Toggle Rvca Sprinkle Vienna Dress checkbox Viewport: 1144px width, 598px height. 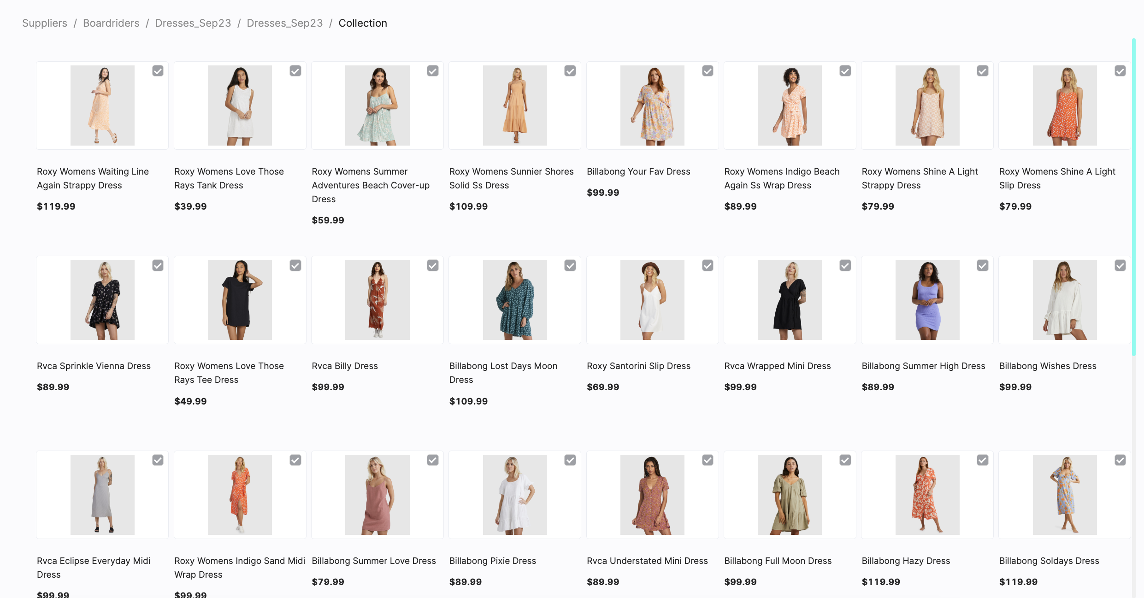[x=158, y=265]
